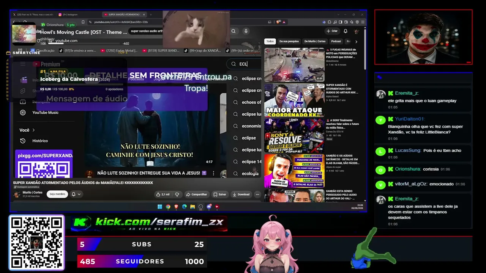Select the 'eclipse 14' search suggestion
Viewport: 486px width, 273px height.
click(x=252, y=162)
